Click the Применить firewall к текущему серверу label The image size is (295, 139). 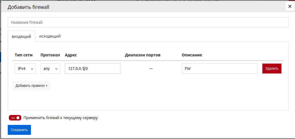tap(61, 118)
